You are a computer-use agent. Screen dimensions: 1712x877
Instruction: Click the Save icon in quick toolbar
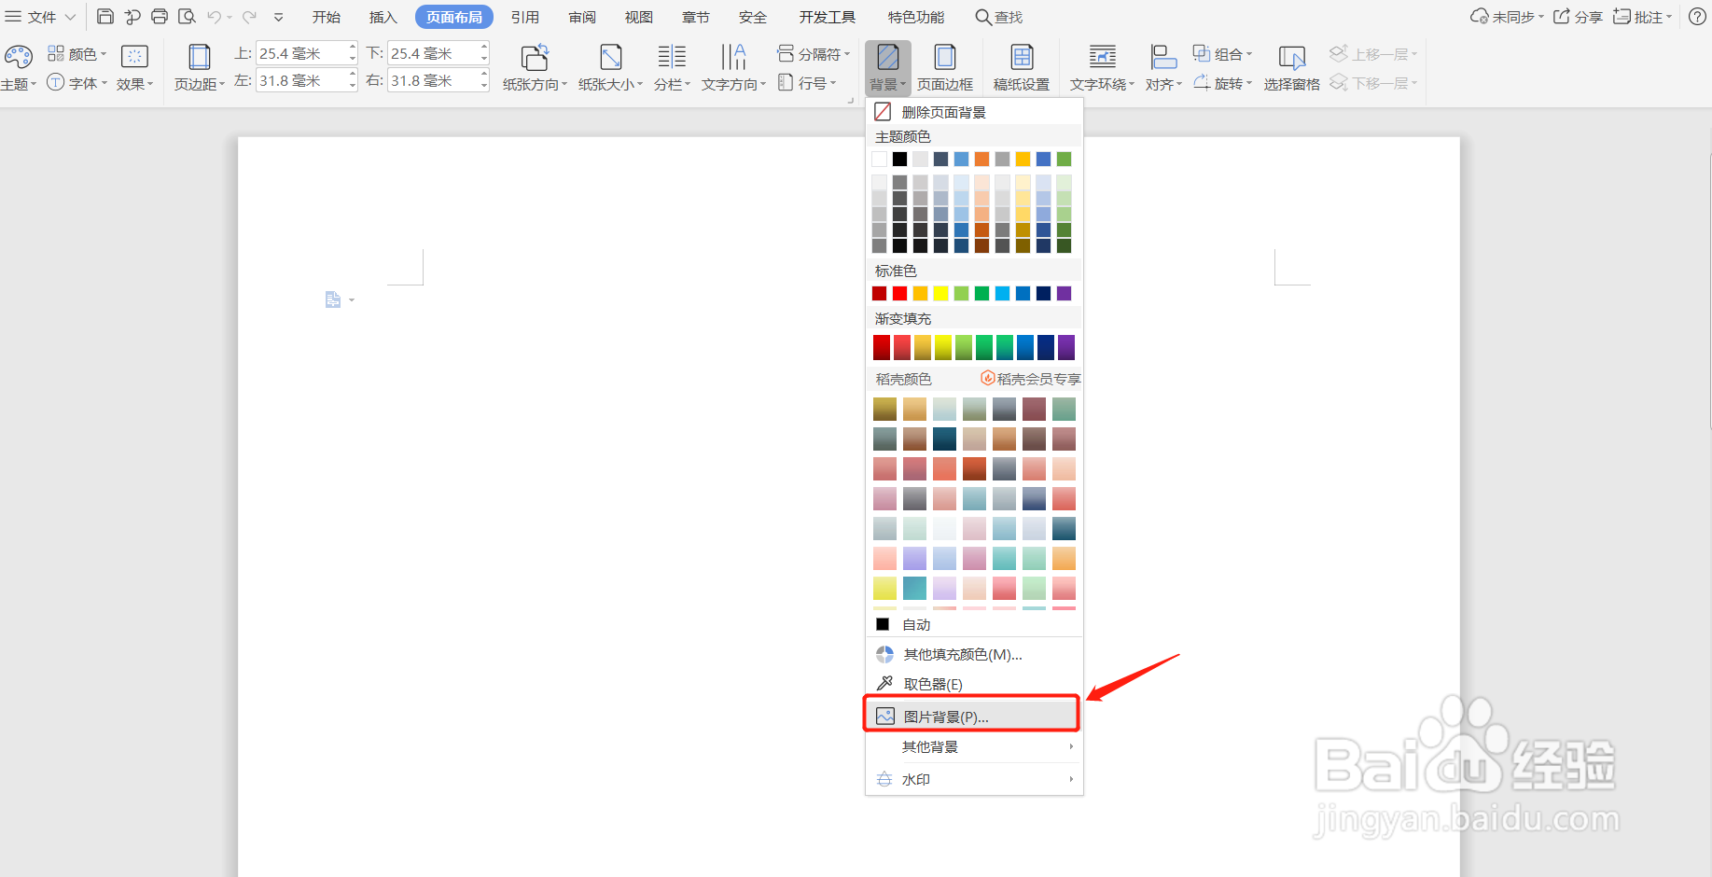(105, 17)
